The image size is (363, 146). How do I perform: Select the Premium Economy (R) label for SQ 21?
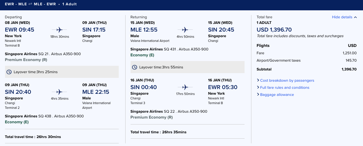coord(26,60)
